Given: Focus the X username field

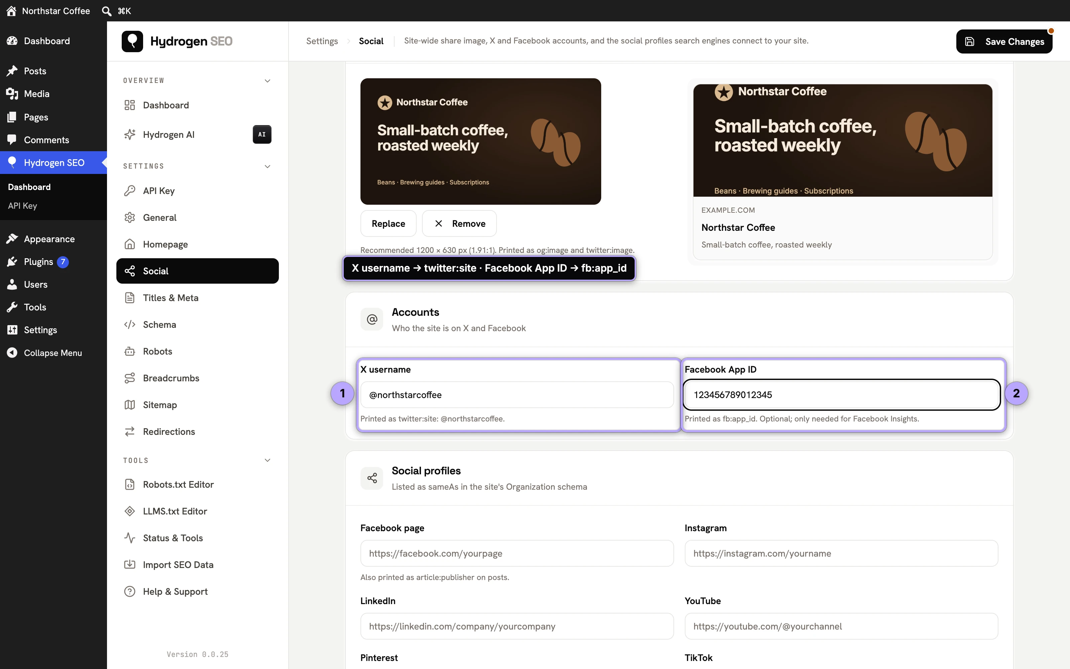Looking at the screenshot, I should click(x=517, y=395).
